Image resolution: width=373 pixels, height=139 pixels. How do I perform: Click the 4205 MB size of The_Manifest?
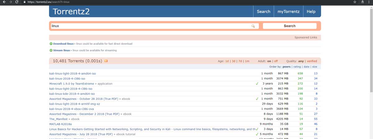pos(282,119)
